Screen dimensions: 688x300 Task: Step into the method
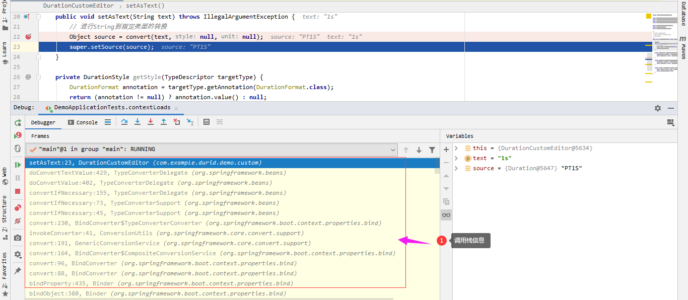click(137, 122)
